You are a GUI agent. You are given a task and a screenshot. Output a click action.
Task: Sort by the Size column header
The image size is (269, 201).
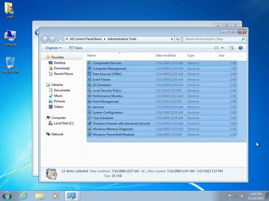[x=227, y=55]
